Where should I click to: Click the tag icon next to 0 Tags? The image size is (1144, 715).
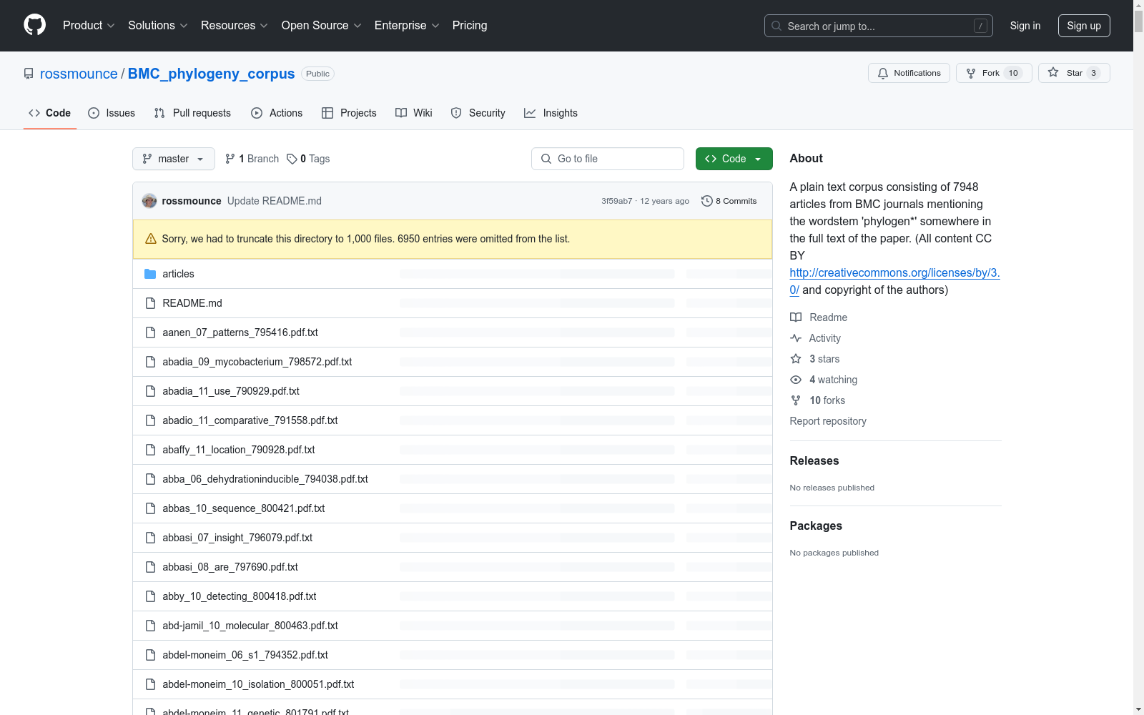[292, 159]
